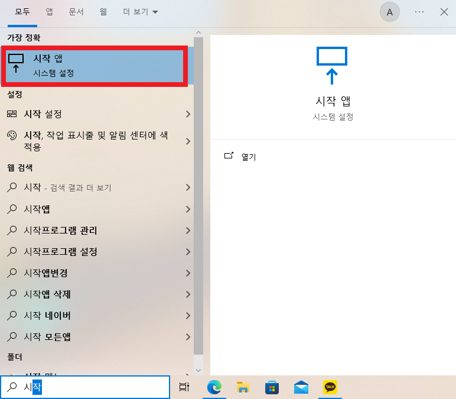Switch to the 문서 tab
The height and width of the screenshot is (399, 456).
(x=76, y=12)
